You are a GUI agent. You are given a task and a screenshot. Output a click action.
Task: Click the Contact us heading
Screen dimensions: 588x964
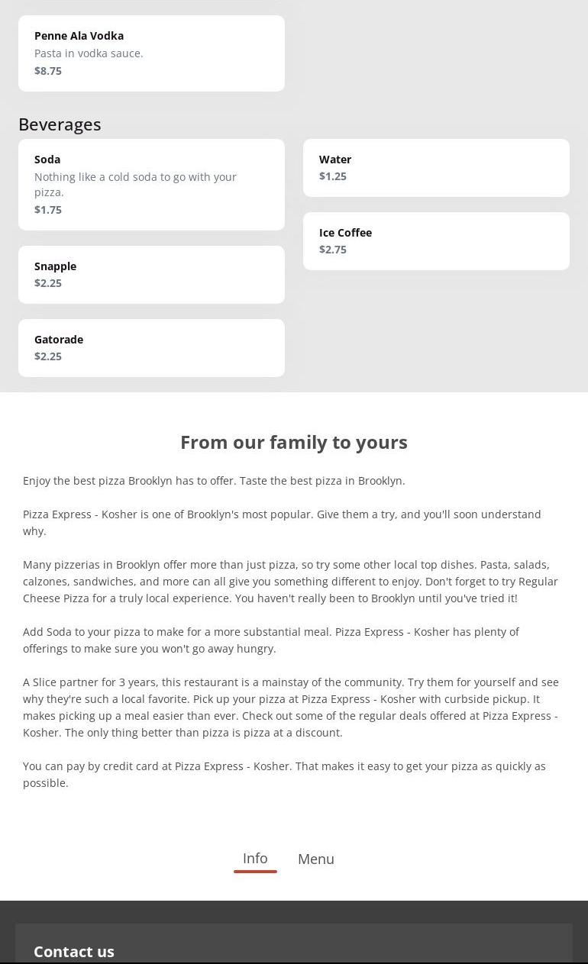tap(74, 952)
